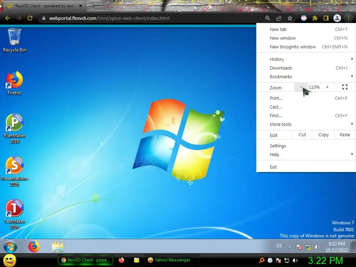356x267 pixels.
Task: Open the host smiley start button
Action: [9, 260]
